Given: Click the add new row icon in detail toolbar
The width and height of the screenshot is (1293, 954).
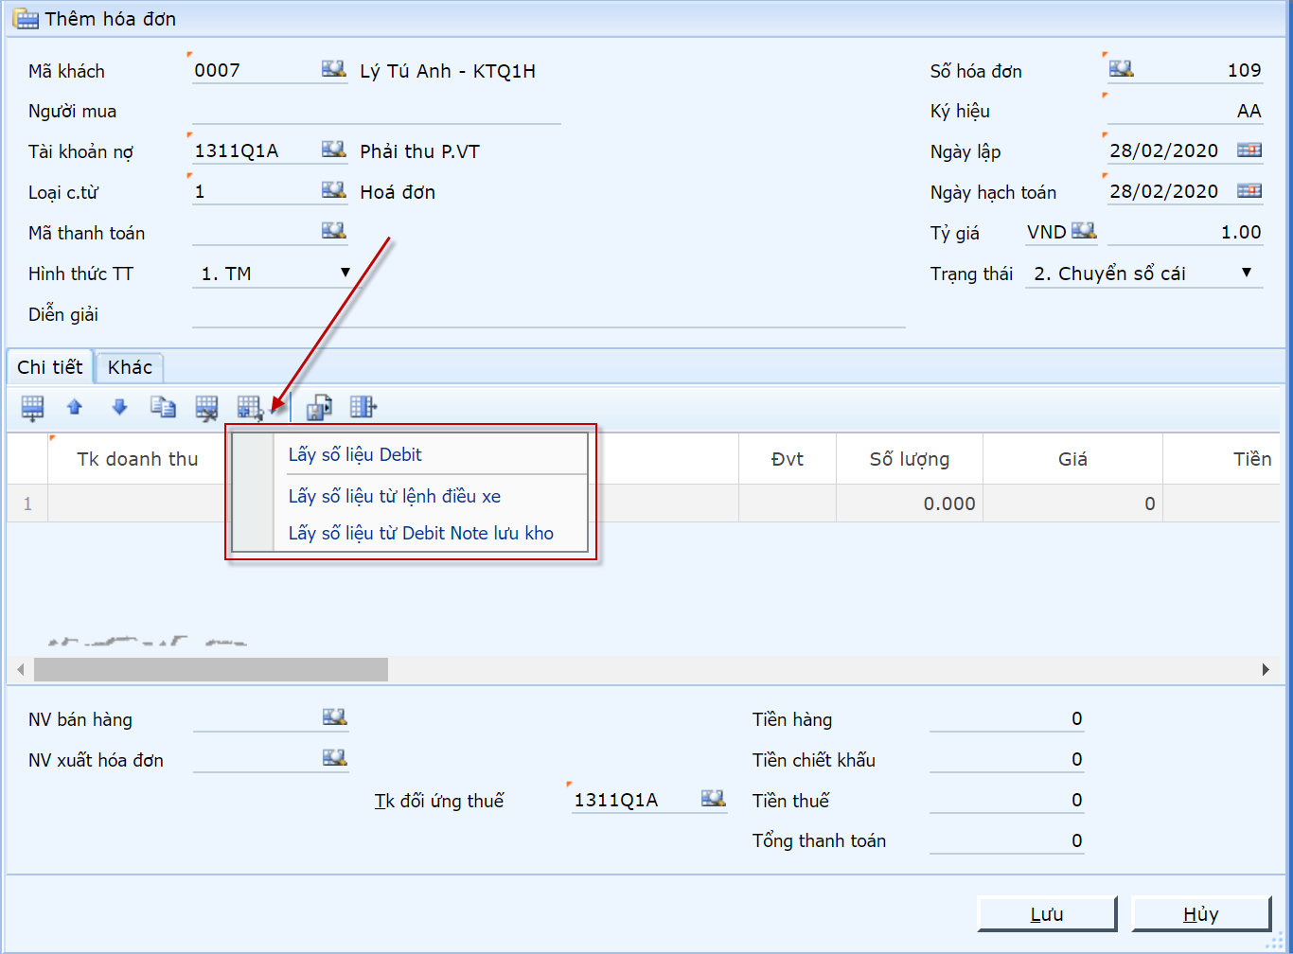Looking at the screenshot, I should click(32, 407).
